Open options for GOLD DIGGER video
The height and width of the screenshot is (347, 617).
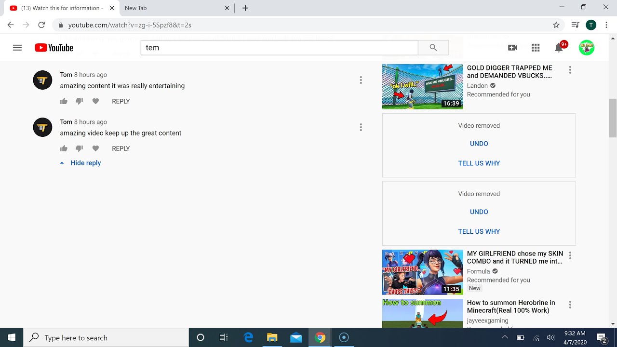click(570, 70)
